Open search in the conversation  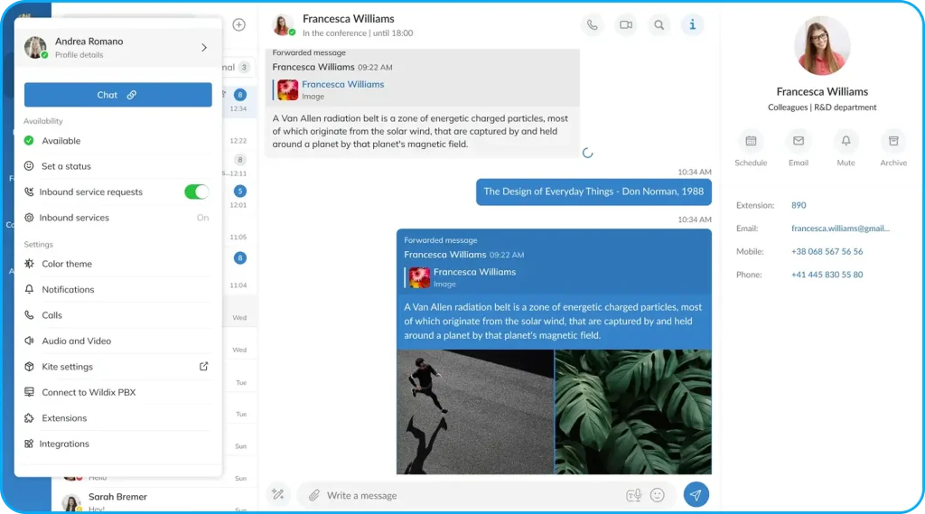click(659, 25)
